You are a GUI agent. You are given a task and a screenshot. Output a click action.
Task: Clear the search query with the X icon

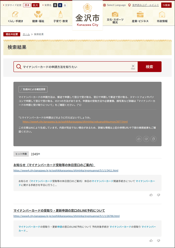[x=133, y=67]
